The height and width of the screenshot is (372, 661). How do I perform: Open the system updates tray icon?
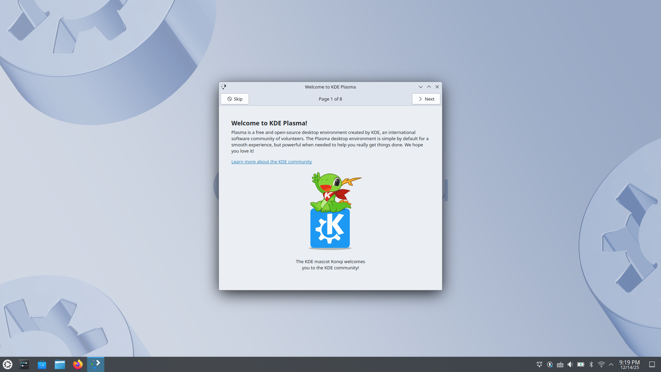click(x=550, y=364)
